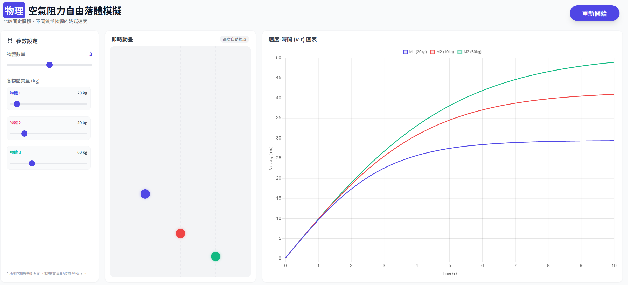
Task: Click the 物體 3 mass slider thumb
Action: click(x=32, y=163)
